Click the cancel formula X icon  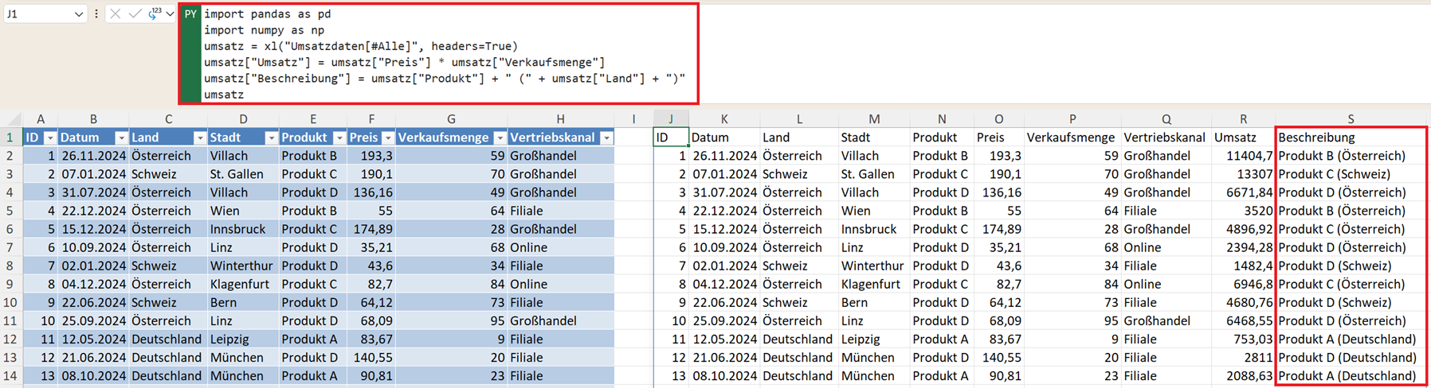point(116,14)
